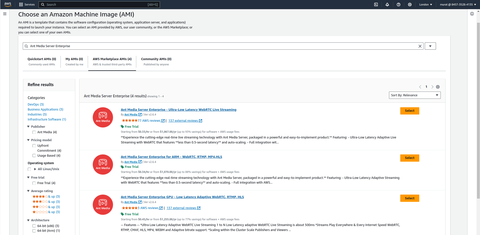The image size is (480, 235).
Task: Open the info panel icon
Action: tap(472, 14)
